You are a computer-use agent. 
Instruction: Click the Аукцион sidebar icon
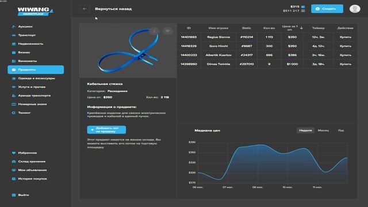click(14, 26)
